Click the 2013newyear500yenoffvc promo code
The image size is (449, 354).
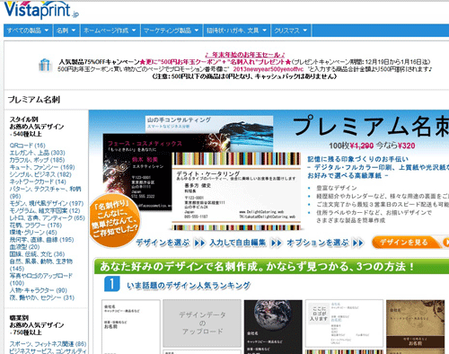pos(269,69)
